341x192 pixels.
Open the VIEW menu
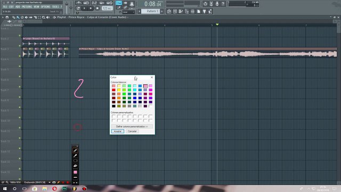(x=36, y=7)
